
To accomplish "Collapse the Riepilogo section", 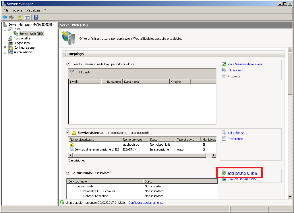I will (65, 54).
